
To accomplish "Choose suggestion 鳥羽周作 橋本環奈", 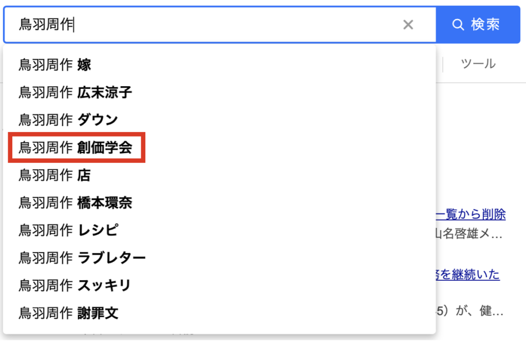I will [x=220, y=202].
